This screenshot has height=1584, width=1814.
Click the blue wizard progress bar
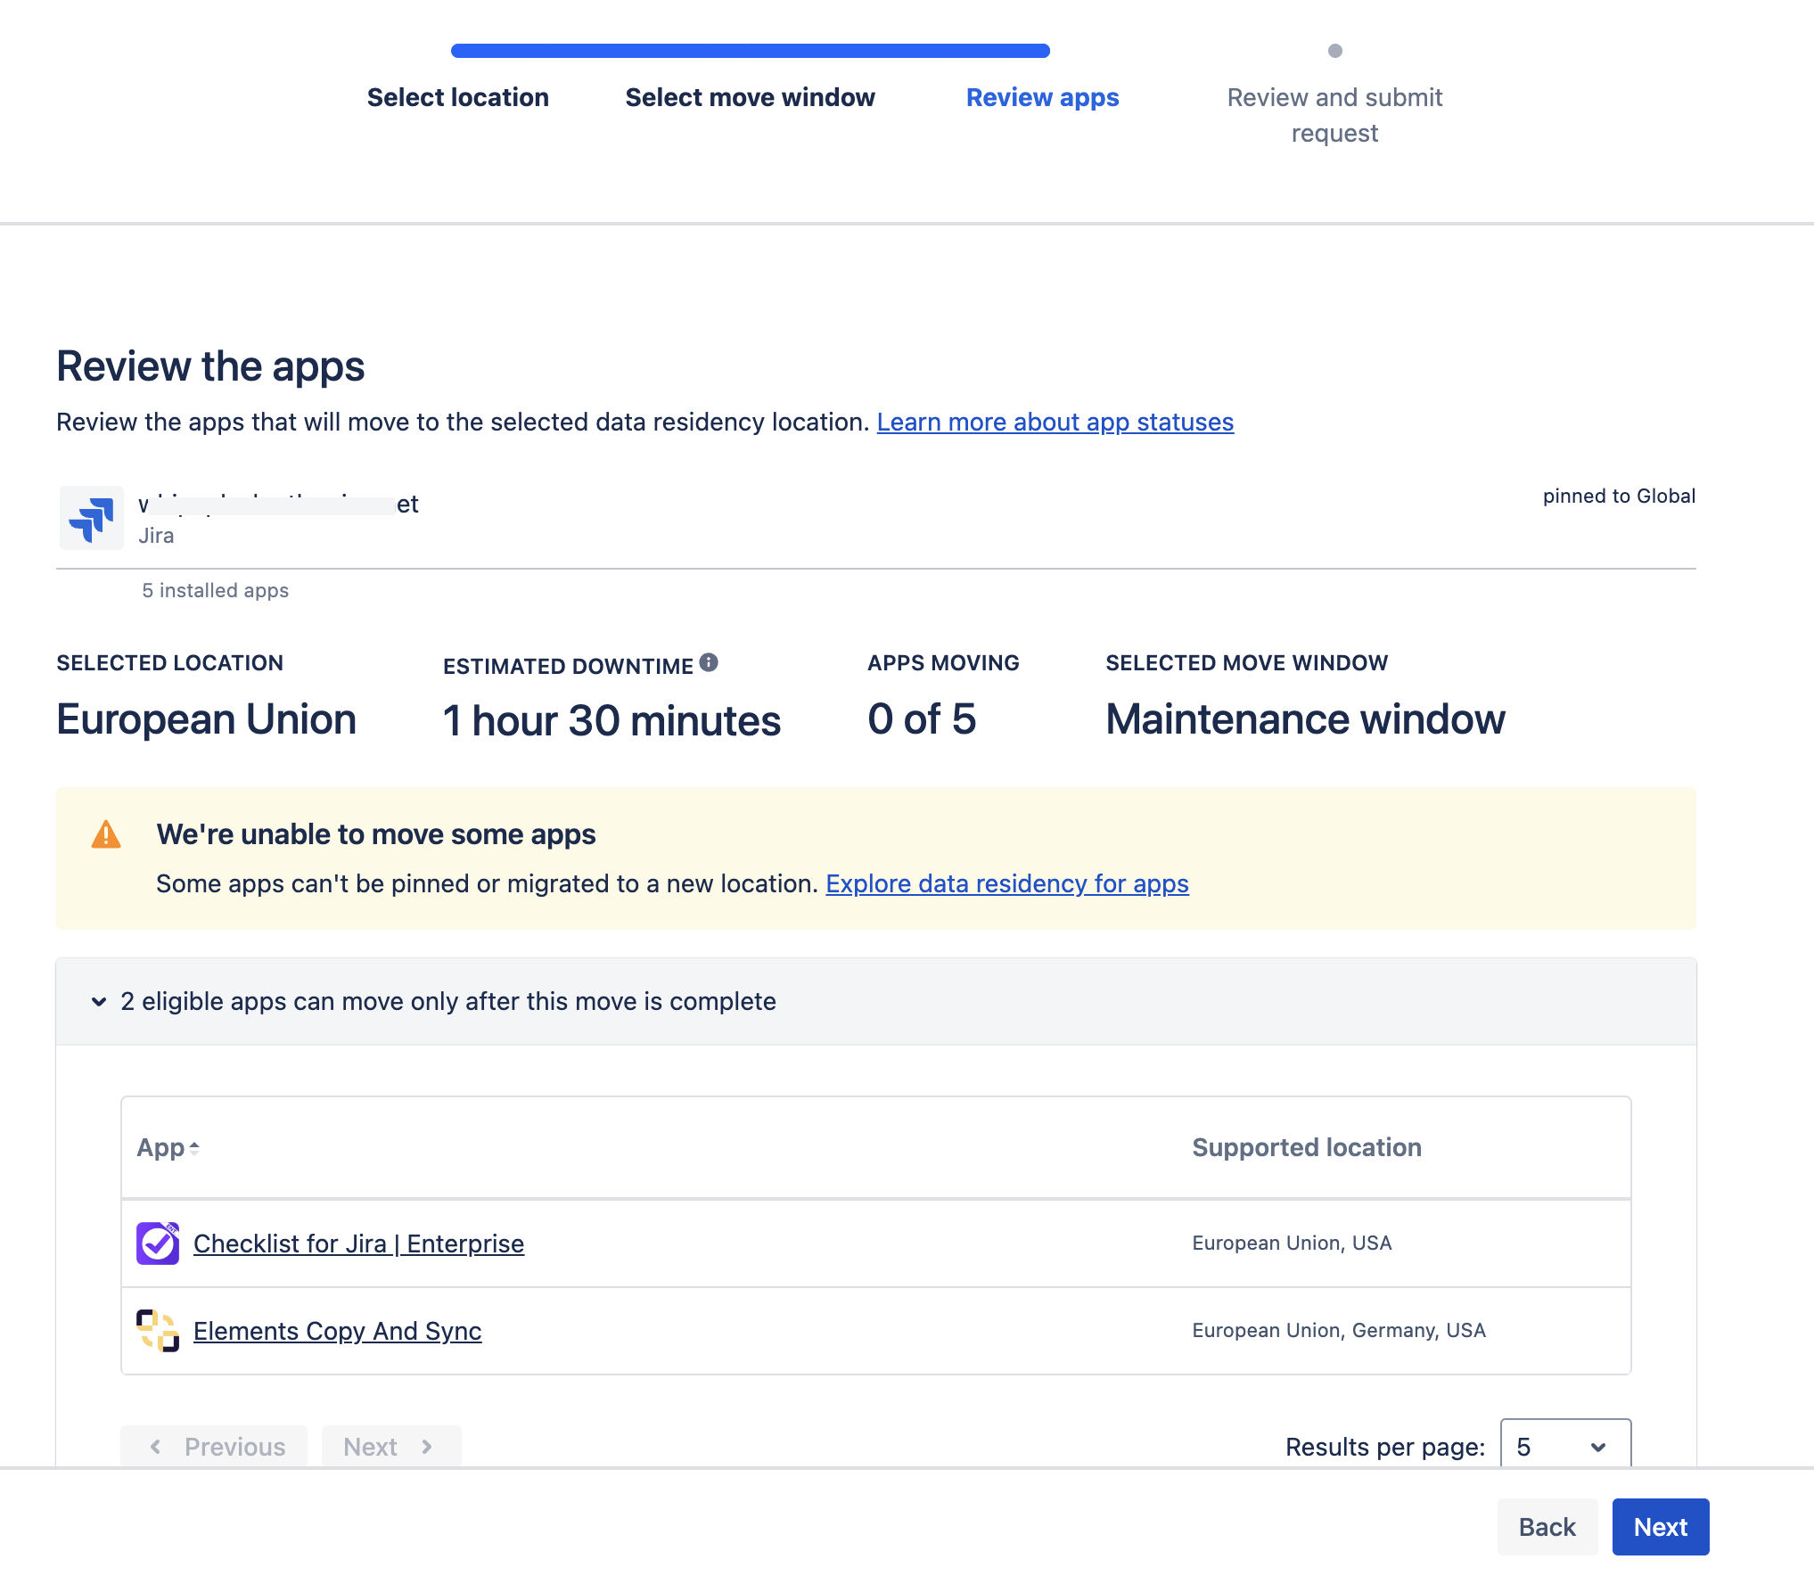[750, 51]
